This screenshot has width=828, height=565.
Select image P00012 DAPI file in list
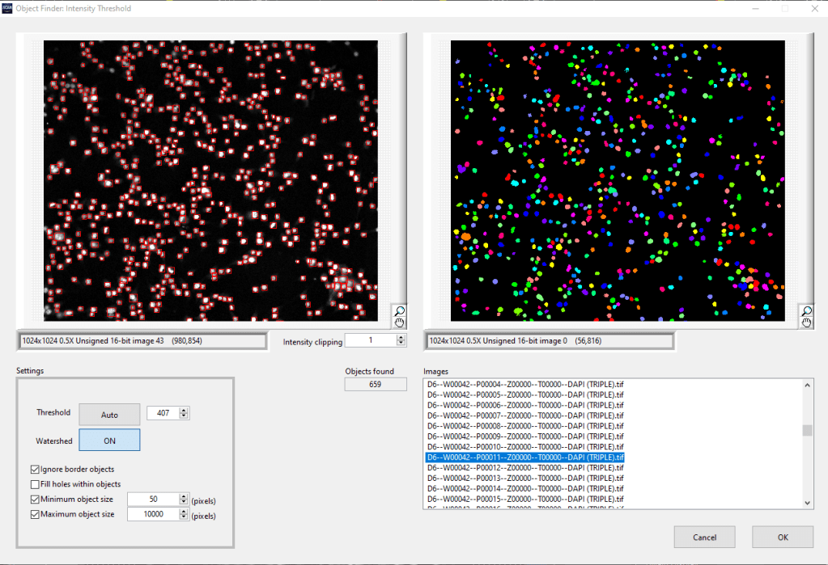525,468
